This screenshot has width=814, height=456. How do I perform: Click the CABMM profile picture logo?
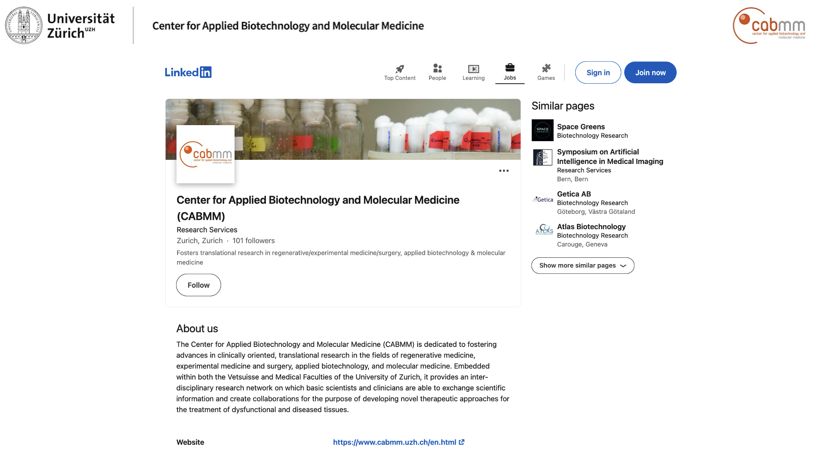click(205, 154)
